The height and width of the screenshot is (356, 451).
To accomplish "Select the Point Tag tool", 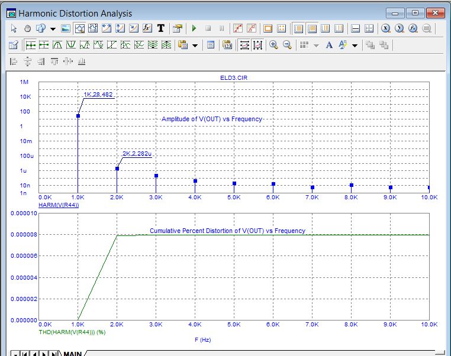I will tap(133, 28).
